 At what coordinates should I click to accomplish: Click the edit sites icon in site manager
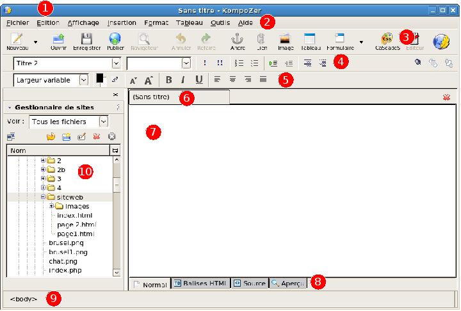[11, 137]
